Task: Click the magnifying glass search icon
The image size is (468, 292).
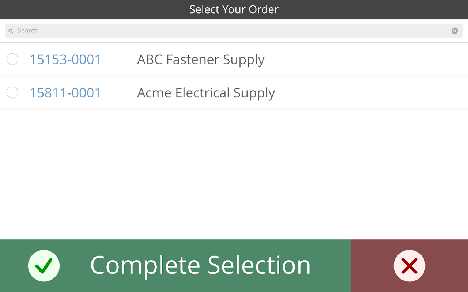Action: pos(11,31)
